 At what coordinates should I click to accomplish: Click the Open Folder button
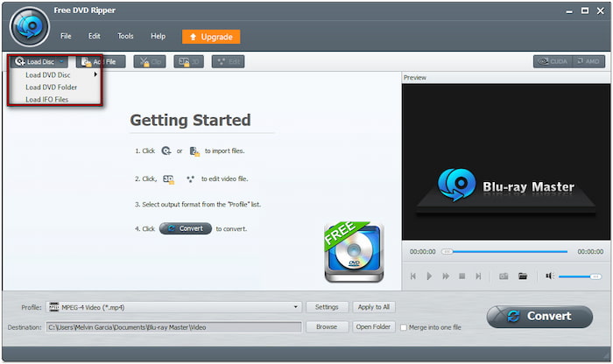(x=374, y=327)
